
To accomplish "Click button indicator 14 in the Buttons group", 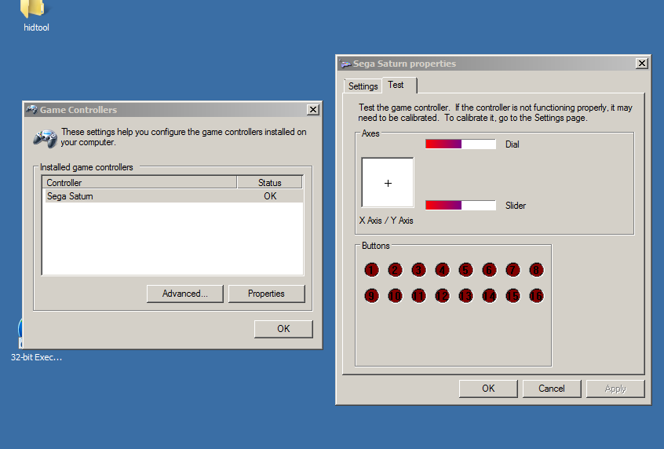I will tap(489, 296).
